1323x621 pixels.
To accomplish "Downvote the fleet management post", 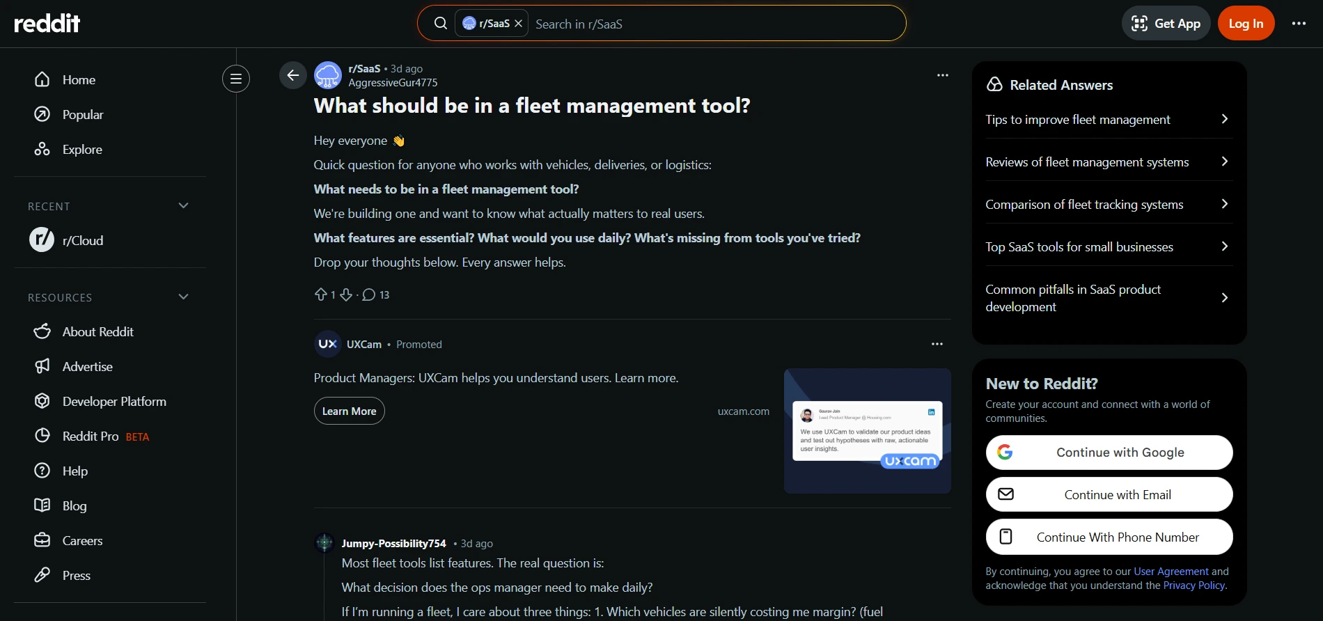I will (346, 294).
